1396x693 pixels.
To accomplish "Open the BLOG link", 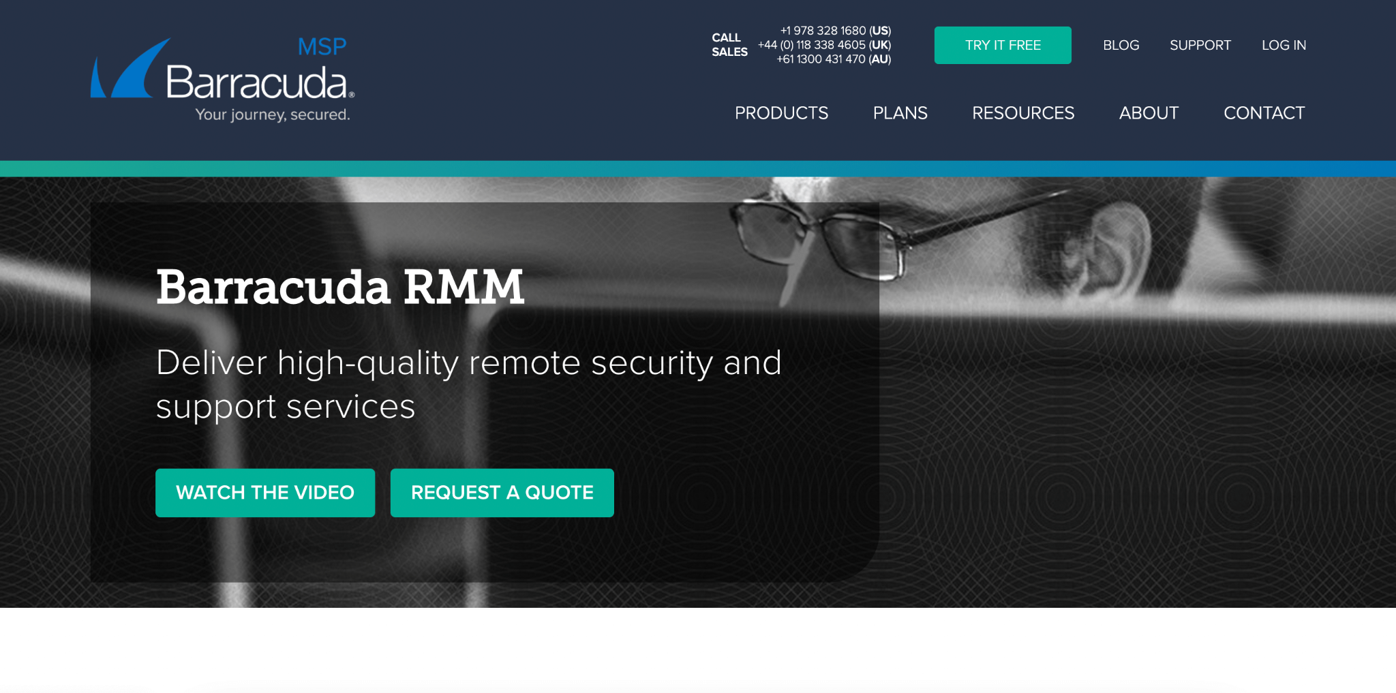I will (1121, 45).
